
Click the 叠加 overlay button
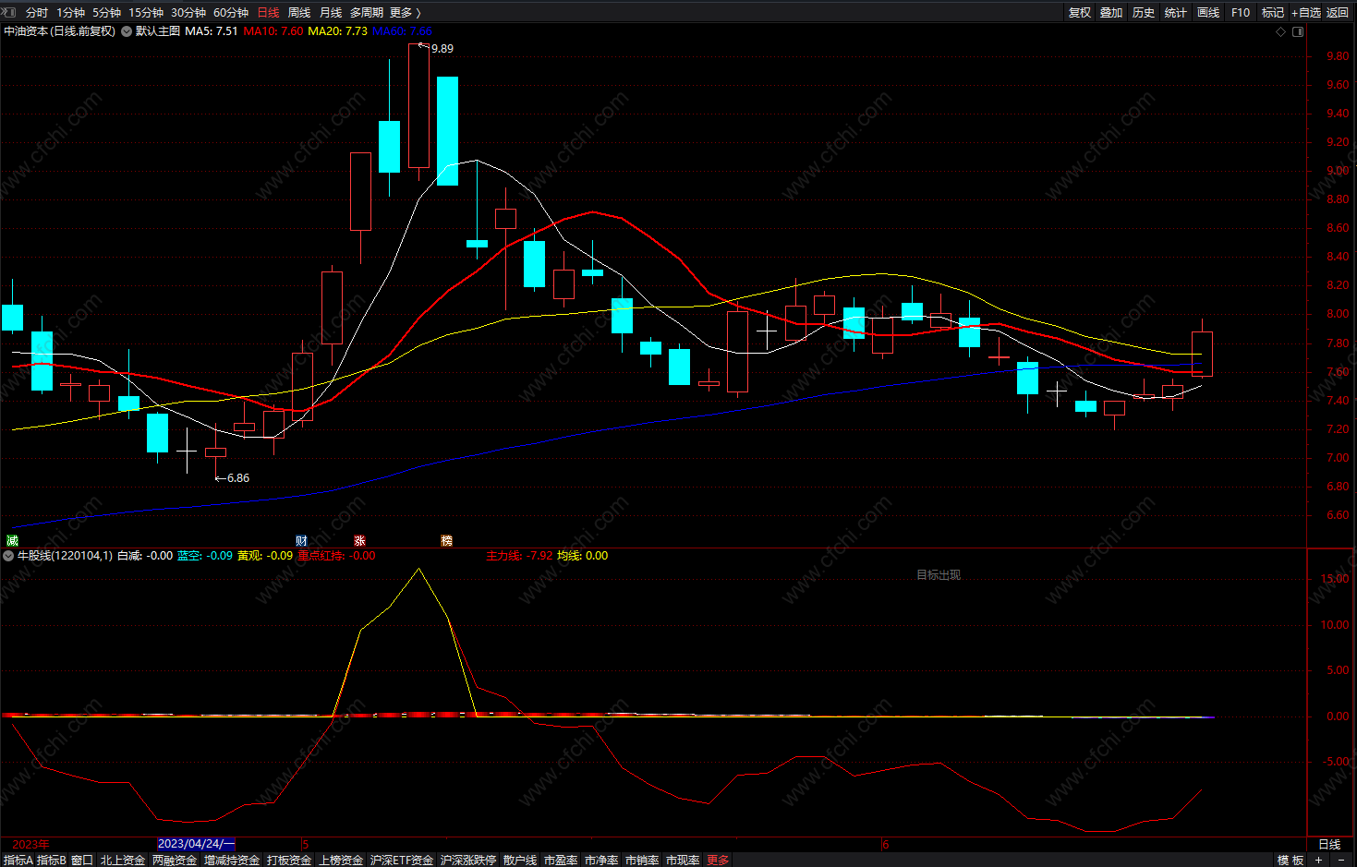coord(1111,12)
